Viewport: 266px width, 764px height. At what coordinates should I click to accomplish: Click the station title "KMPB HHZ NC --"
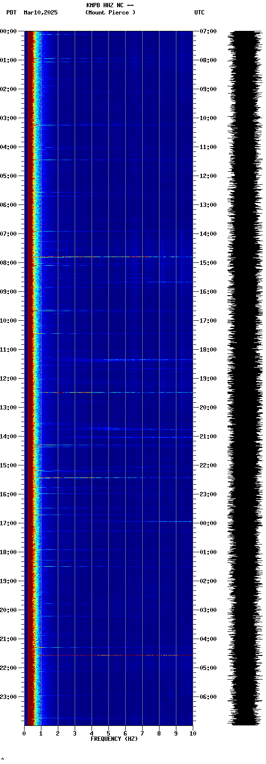click(110, 5)
